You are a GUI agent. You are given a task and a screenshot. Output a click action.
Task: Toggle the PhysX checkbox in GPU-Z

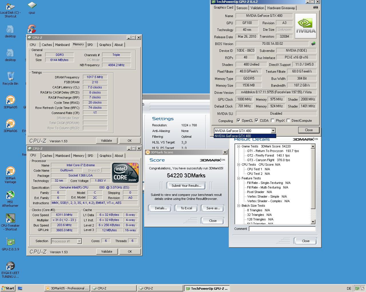[x=272, y=121]
